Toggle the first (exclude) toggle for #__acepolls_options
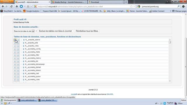Viewport: 187px width, 105px height. pyautogui.click(x=15, y=40)
